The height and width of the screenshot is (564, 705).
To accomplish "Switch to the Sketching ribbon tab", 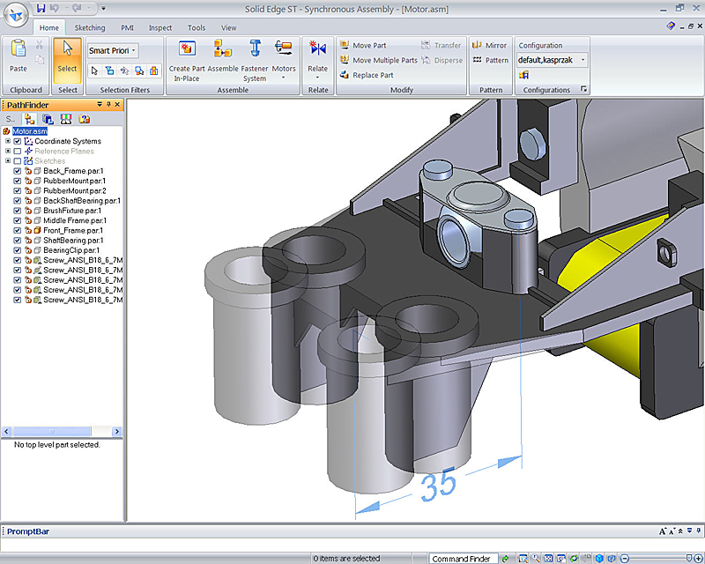I will pyautogui.click(x=90, y=28).
